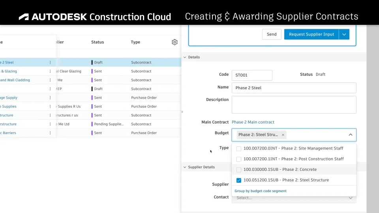The image size is (379, 213).
Task: Open the Contact Select dropdown
Action: click(294, 198)
